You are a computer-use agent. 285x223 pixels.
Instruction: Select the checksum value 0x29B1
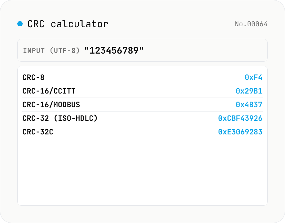coord(249,91)
